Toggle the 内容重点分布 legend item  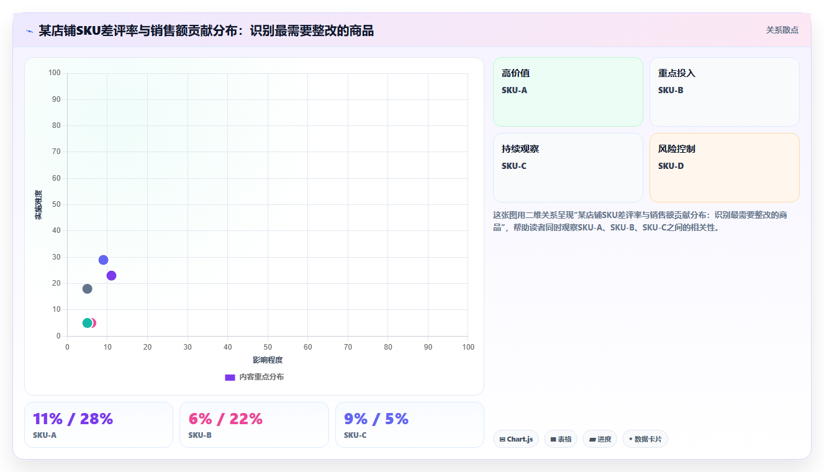(254, 377)
